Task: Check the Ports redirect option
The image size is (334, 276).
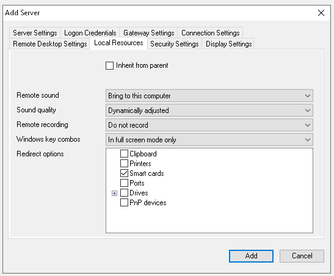Action: [x=124, y=183]
